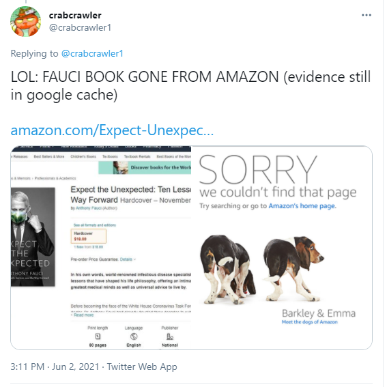Click See all formats and editions

click(94, 225)
